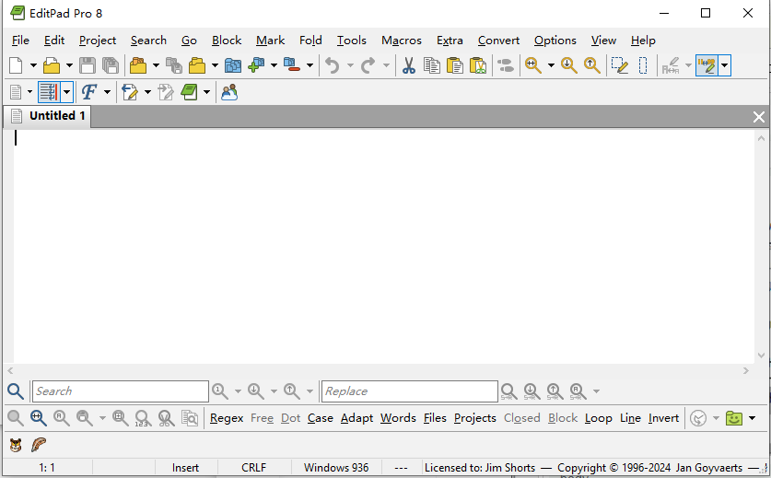771x478 pixels.
Task: Expand the green notebook dropdown arrow
Action: [206, 92]
